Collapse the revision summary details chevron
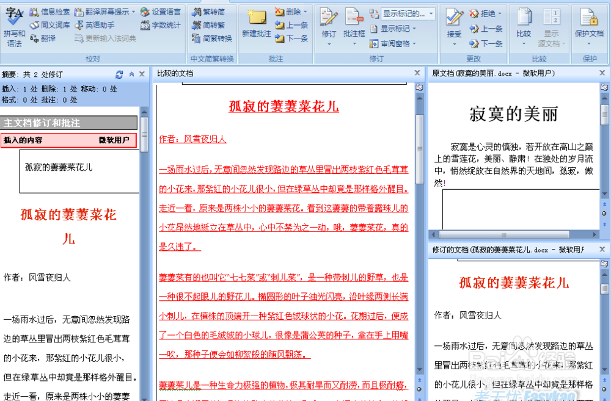Image resolution: width=611 pixels, height=401 pixels. point(132,74)
